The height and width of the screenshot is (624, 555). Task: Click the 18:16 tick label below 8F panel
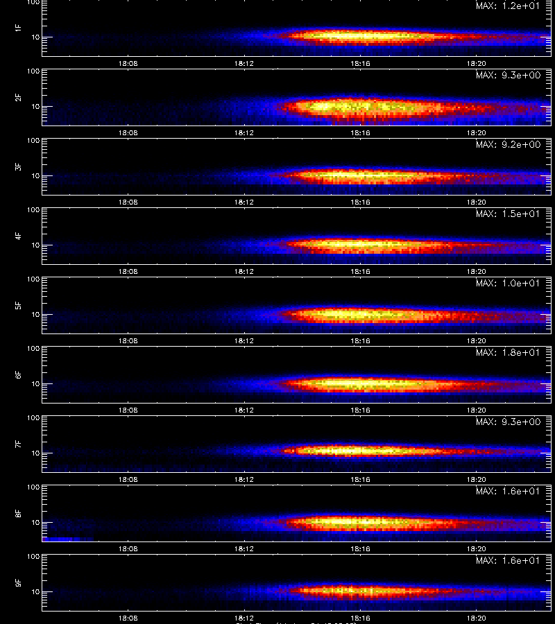360,549
